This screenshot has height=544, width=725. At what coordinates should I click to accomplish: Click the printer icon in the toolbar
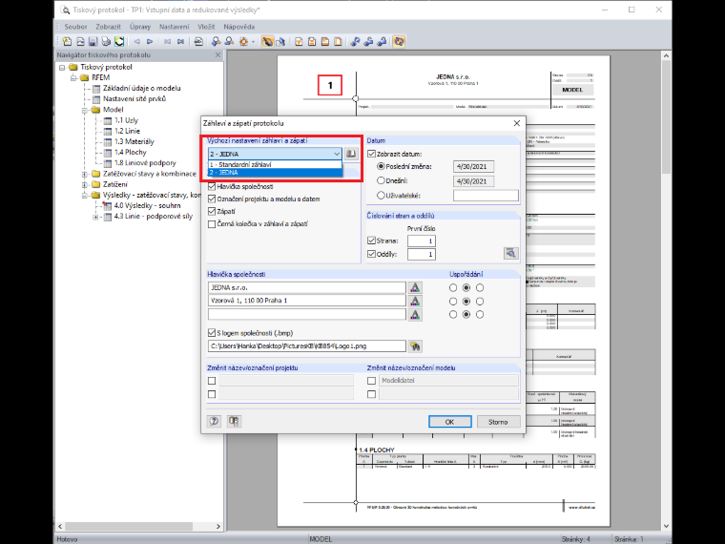(x=106, y=42)
